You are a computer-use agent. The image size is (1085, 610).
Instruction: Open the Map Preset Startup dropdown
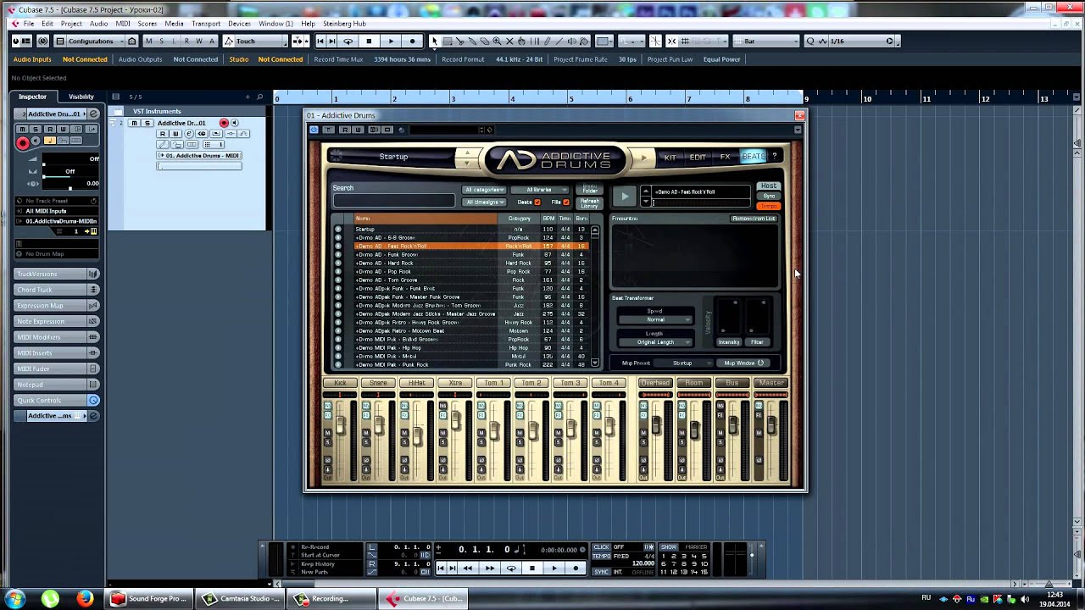(x=683, y=363)
